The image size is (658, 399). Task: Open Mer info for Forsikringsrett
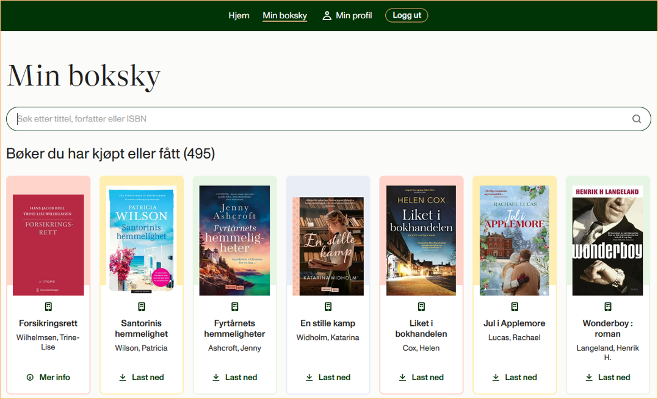click(48, 377)
